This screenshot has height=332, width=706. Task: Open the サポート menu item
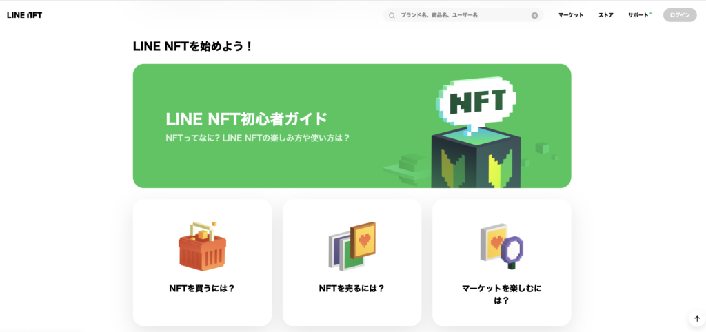(638, 15)
